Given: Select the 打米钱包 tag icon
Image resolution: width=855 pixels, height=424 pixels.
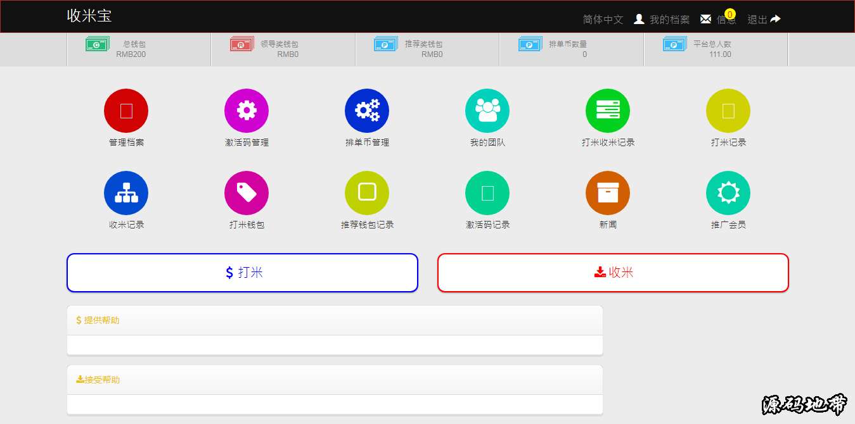Looking at the screenshot, I should tap(247, 193).
